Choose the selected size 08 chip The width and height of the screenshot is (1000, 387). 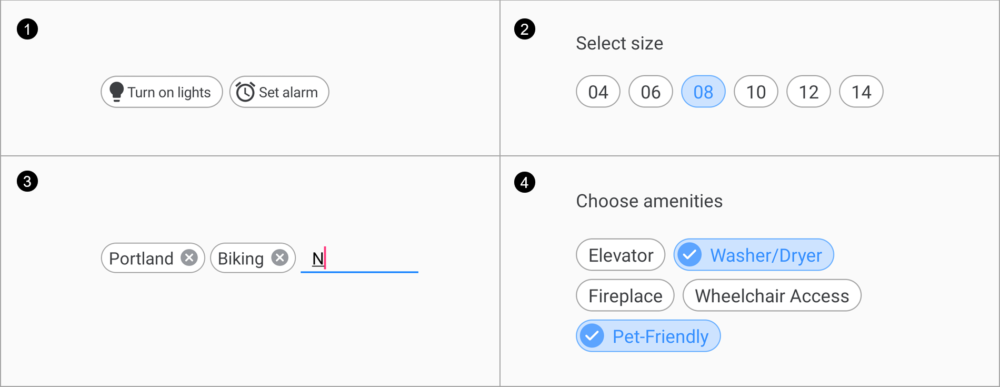[703, 92]
